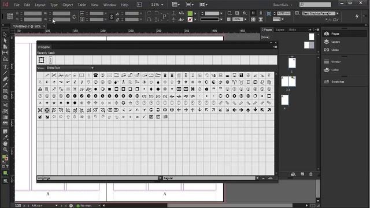Image resolution: width=370 pixels, height=208 pixels.
Task: Open the Layout menu
Action: 40,5
